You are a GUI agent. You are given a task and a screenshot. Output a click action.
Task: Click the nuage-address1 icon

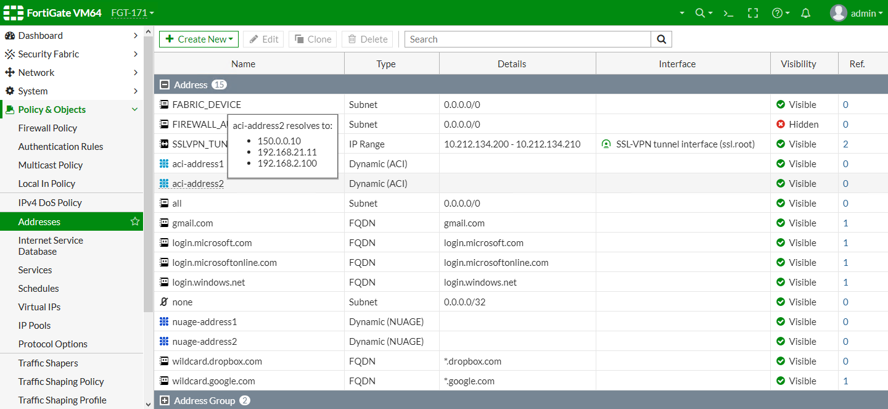[x=164, y=321]
